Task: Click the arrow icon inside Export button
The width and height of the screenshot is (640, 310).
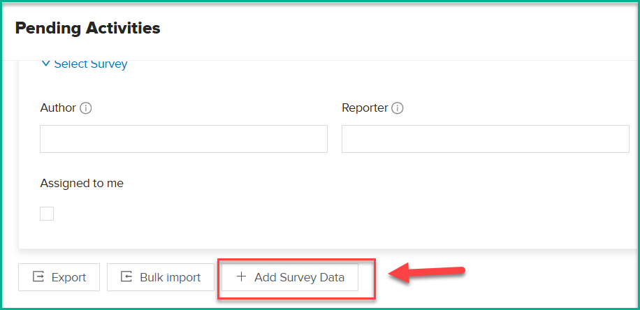Action: [38, 277]
